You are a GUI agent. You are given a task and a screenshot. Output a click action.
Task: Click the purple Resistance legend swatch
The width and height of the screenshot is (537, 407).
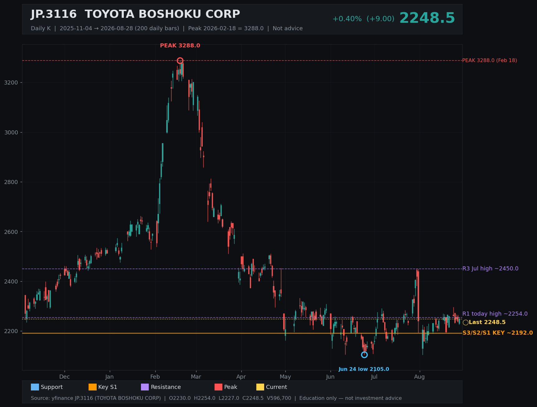tap(145, 387)
